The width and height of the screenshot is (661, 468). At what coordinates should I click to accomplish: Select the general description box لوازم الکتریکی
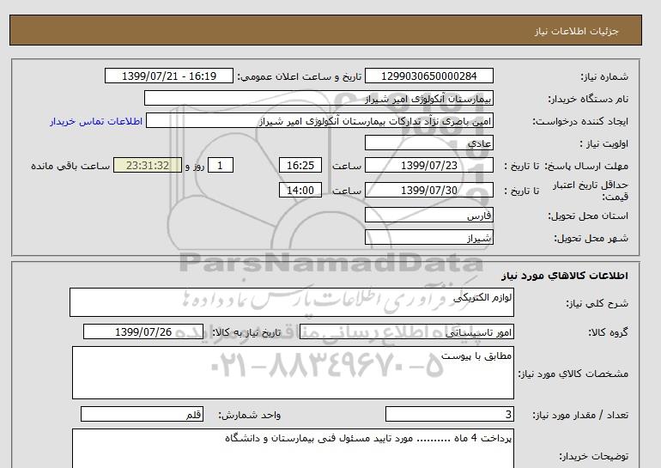(292, 302)
